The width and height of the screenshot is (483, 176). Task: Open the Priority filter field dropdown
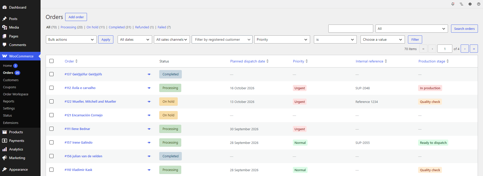(282, 39)
